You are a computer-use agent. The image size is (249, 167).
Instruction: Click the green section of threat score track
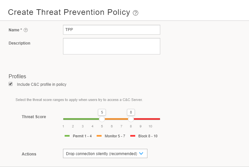81,119
